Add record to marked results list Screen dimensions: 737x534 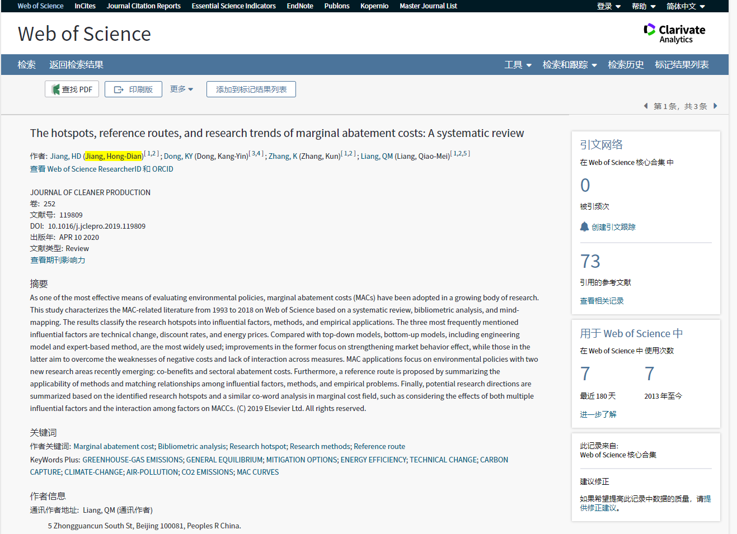pos(251,89)
